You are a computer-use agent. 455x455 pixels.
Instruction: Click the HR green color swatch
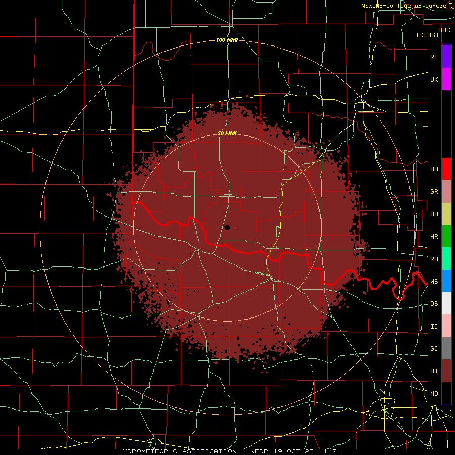pos(446,237)
